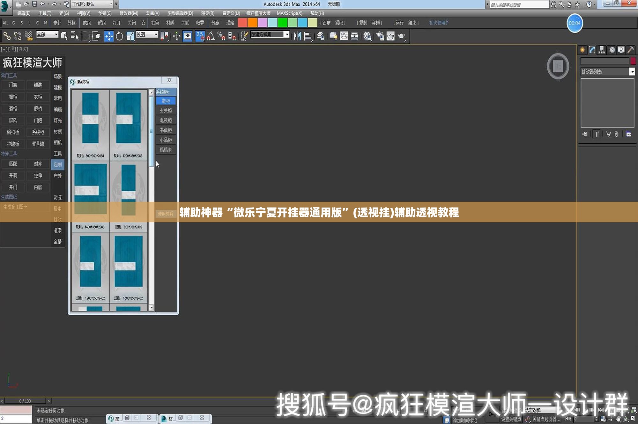Toggle the Percent Snap button
This screenshot has height=424, width=638.
(x=221, y=36)
